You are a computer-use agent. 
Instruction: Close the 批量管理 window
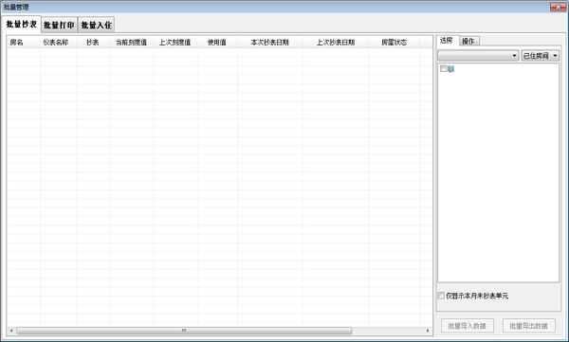[x=558, y=7]
